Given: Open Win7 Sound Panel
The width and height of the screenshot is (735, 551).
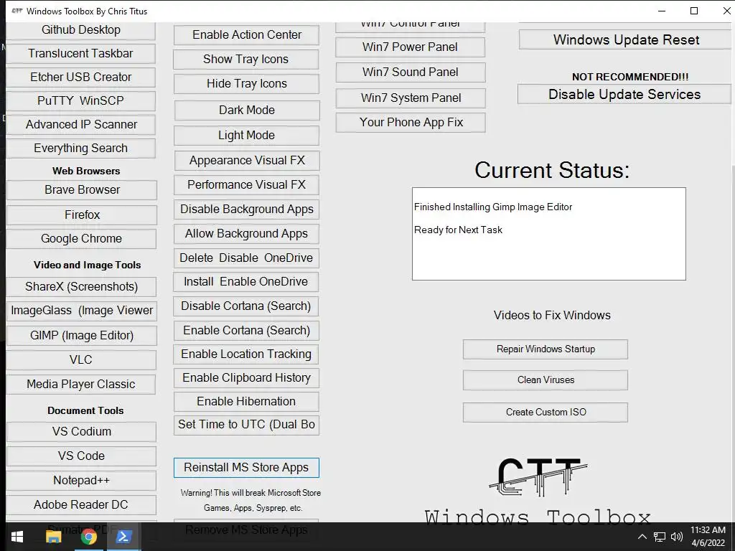Looking at the screenshot, I should coord(411,72).
